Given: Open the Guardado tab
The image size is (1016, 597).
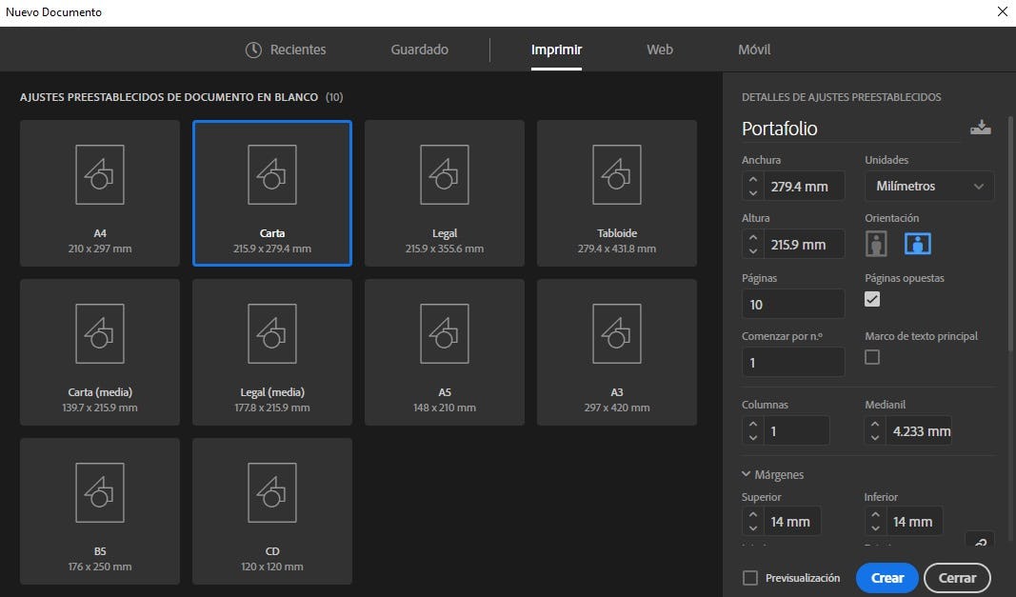Looking at the screenshot, I should coord(419,50).
